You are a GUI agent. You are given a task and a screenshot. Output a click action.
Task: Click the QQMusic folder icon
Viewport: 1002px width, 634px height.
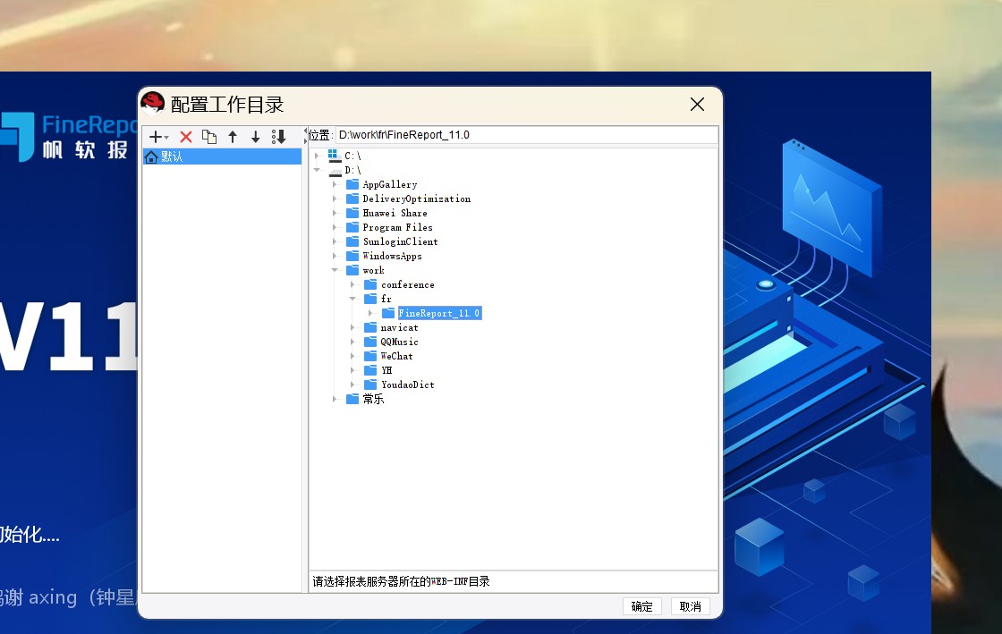370,342
